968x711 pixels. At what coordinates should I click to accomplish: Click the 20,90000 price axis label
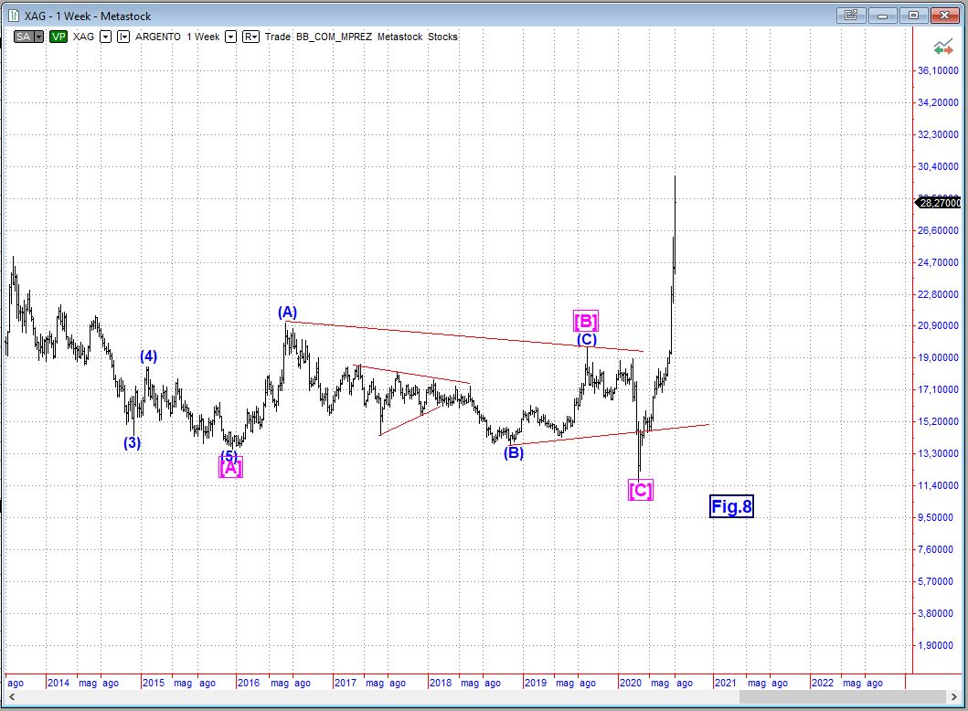(x=938, y=325)
